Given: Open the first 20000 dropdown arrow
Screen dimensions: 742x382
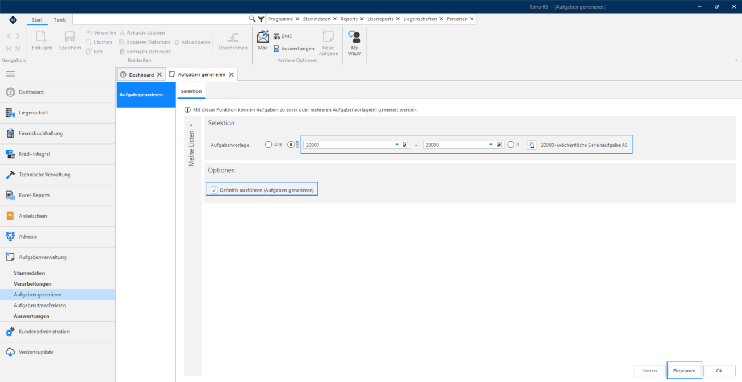Looking at the screenshot, I should (x=397, y=145).
